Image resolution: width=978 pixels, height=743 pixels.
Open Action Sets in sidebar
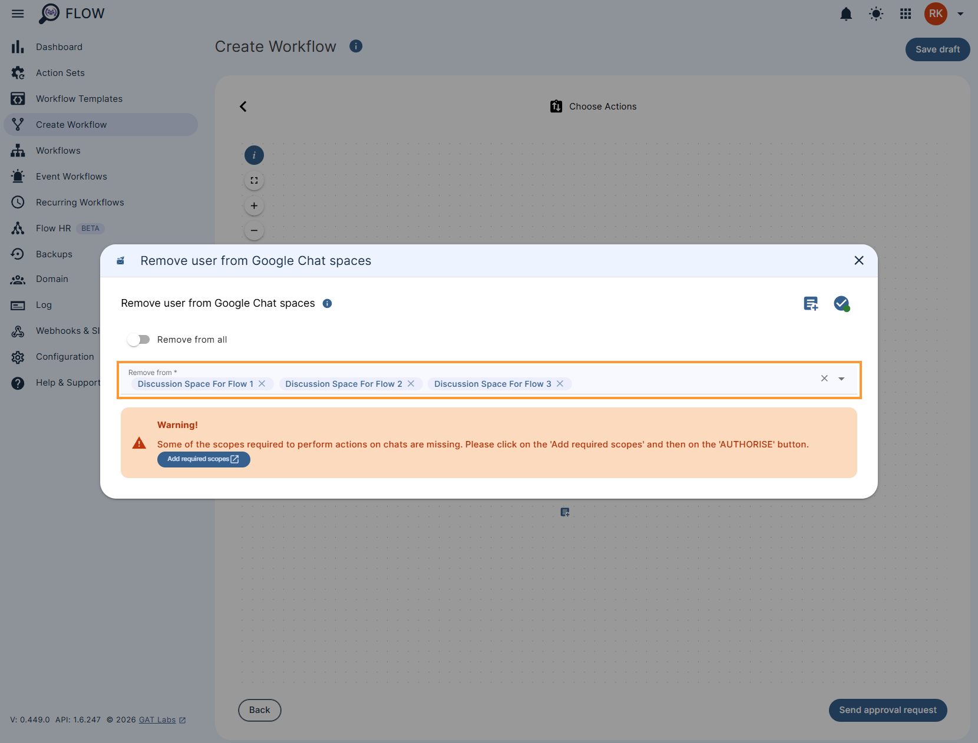pyautogui.click(x=100, y=73)
